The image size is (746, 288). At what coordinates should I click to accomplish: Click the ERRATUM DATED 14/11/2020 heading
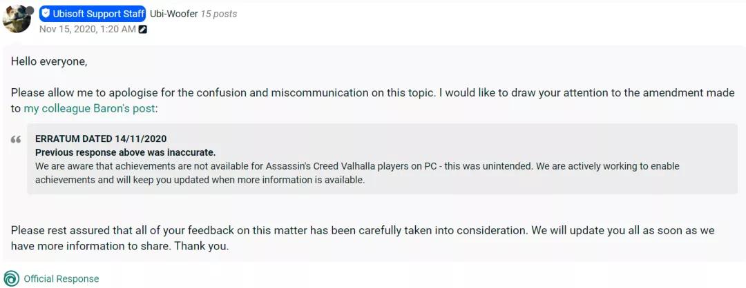101,138
